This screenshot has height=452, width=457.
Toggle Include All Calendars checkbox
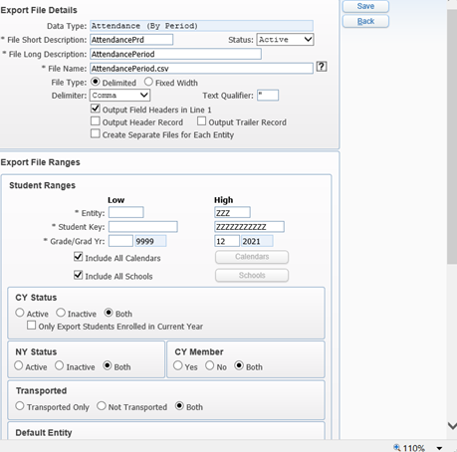79,257
